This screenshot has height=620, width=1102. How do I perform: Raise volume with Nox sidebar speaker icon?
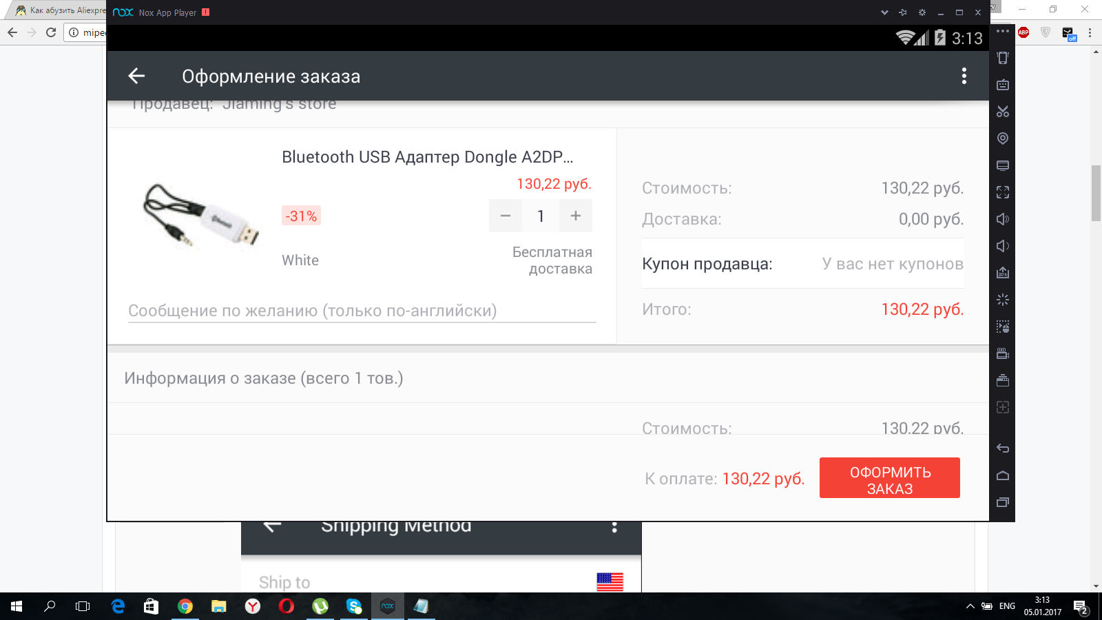pos(1003,219)
